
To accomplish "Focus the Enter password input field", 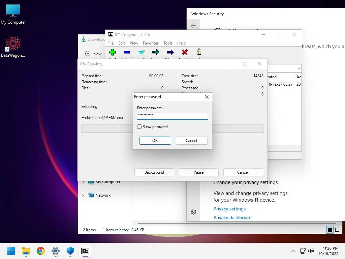I will click(172, 116).
